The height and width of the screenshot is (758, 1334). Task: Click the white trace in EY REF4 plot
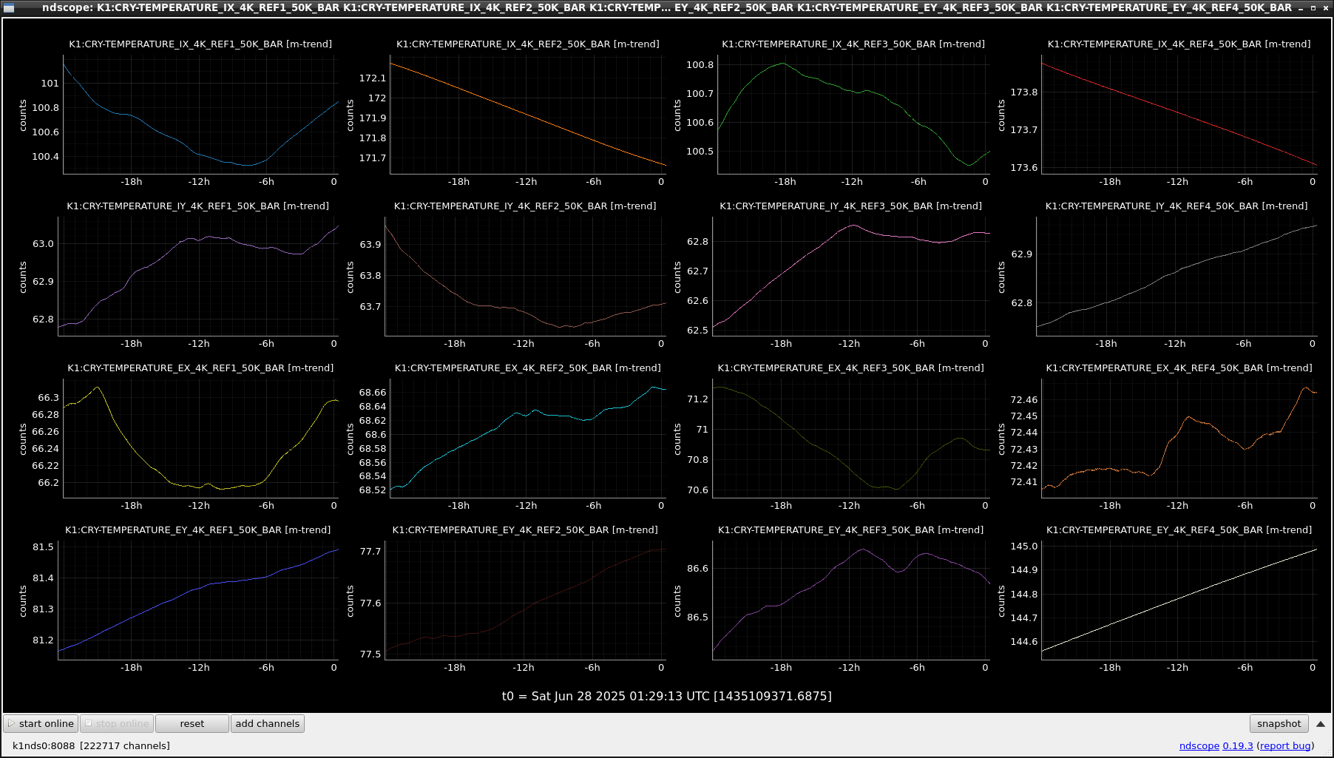1179,600
